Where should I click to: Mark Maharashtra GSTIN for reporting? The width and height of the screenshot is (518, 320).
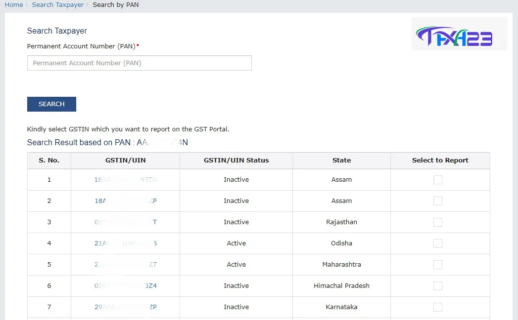pyautogui.click(x=437, y=265)
